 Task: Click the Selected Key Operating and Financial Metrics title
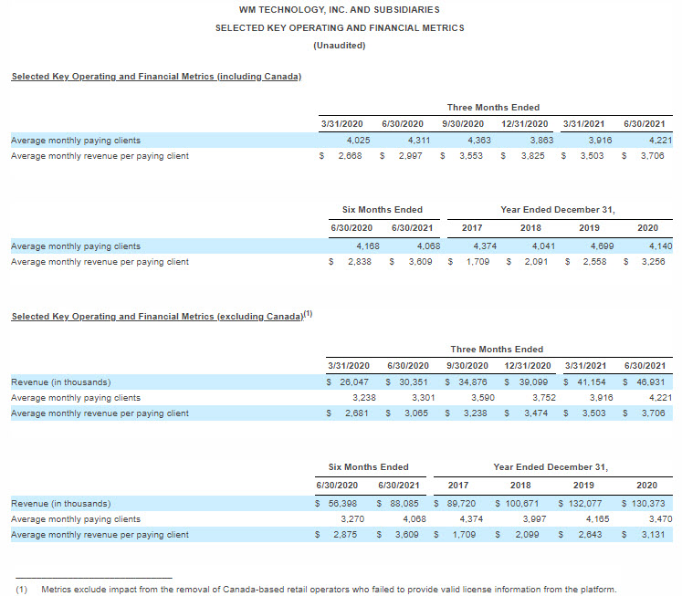point(340,27)
